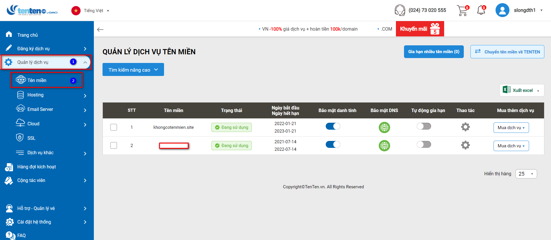Screen dimensions: 551x240
Task: Disable identity protection for khongcotenmien.site
Action: click(x=333, y=126)
